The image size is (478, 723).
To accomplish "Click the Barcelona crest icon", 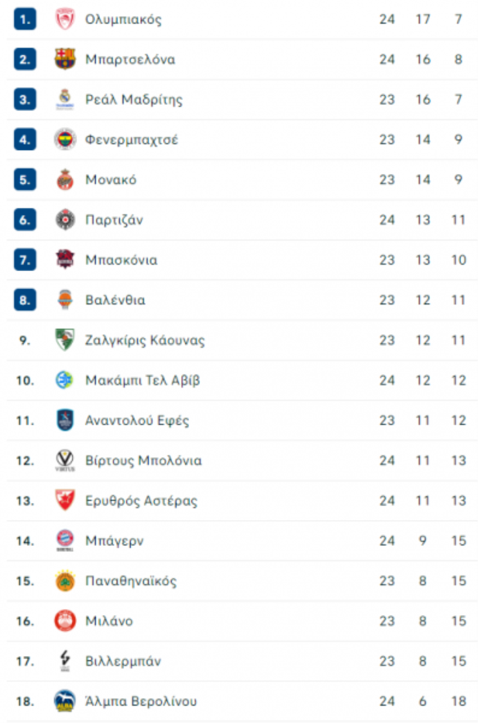I will (x=65, y=59).
